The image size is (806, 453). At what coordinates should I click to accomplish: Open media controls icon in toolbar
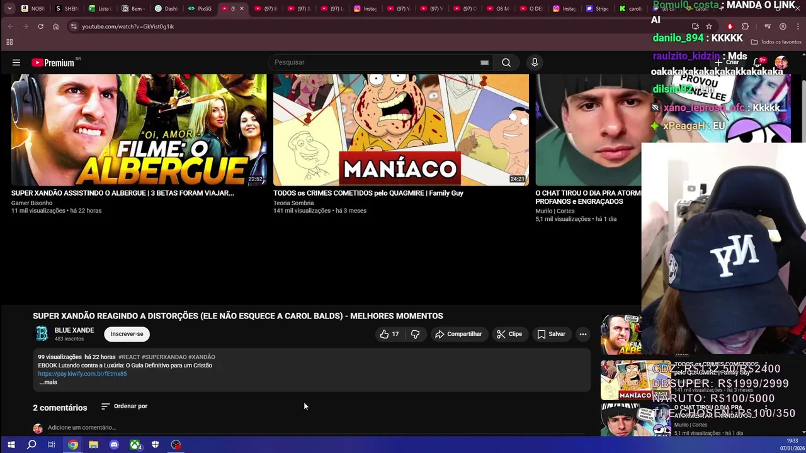(x=768, y=26)
